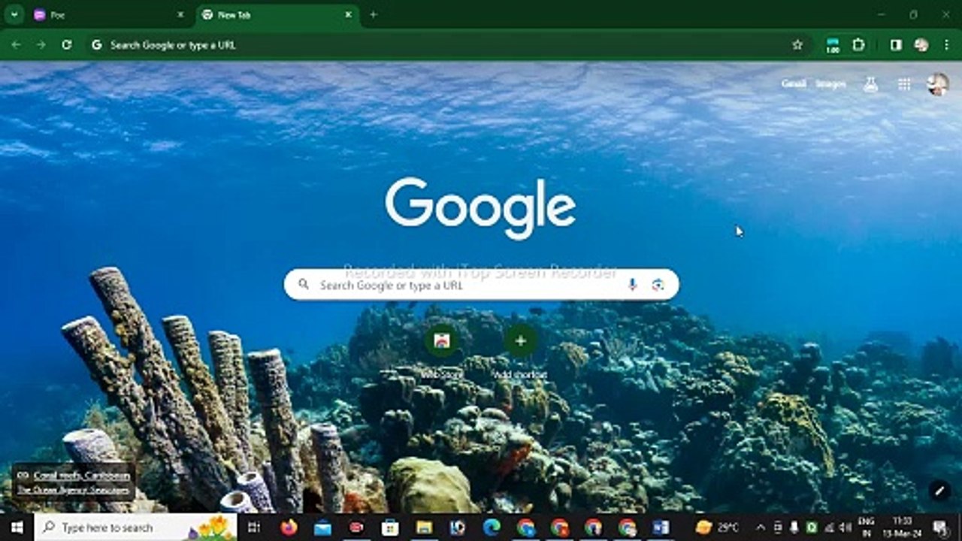Open the Windows Start menu

pos(17,527)
